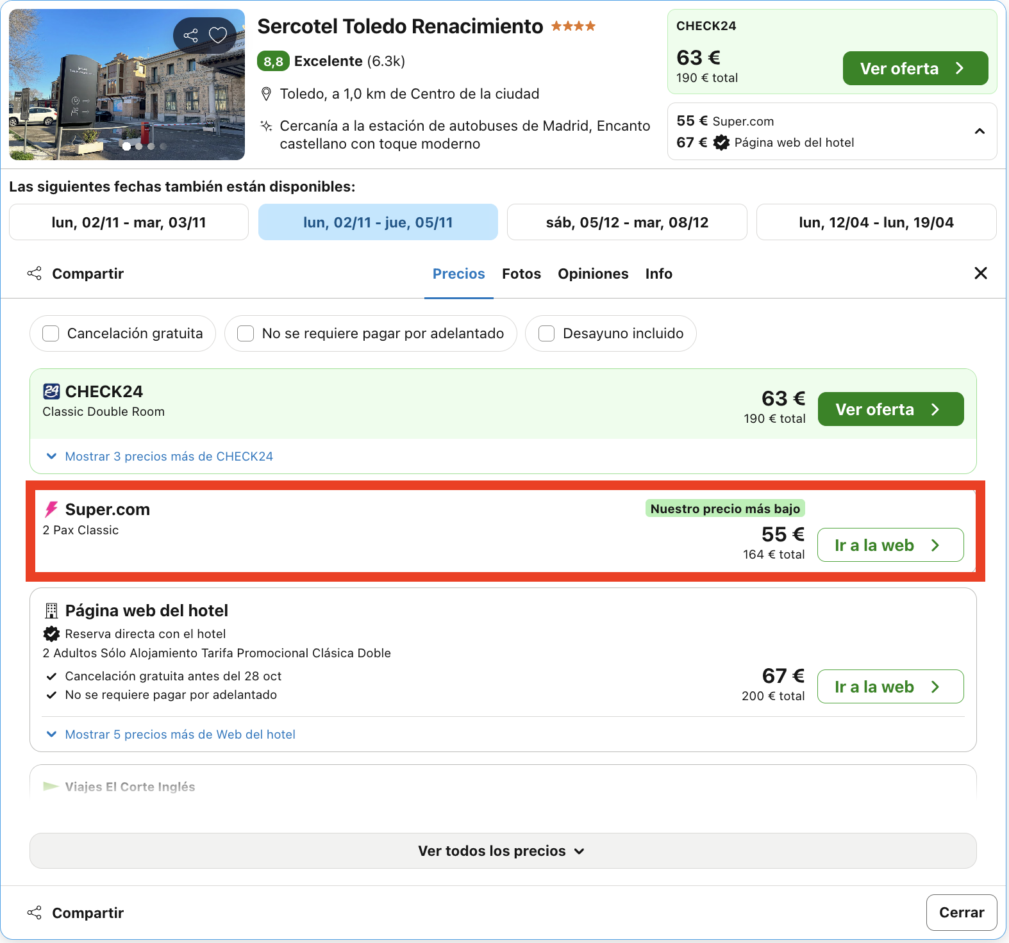Open the Fotos tab

[522, 274]
